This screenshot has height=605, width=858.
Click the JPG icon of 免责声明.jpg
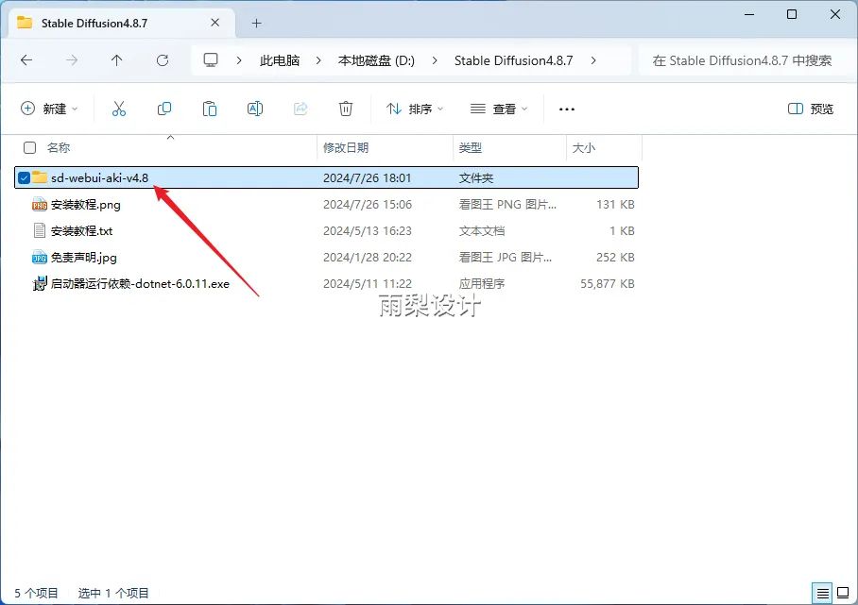40,257
